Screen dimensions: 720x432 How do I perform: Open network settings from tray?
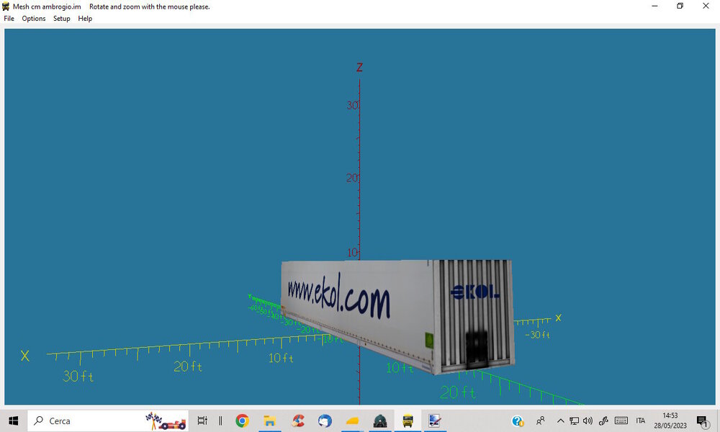[574, 420]
